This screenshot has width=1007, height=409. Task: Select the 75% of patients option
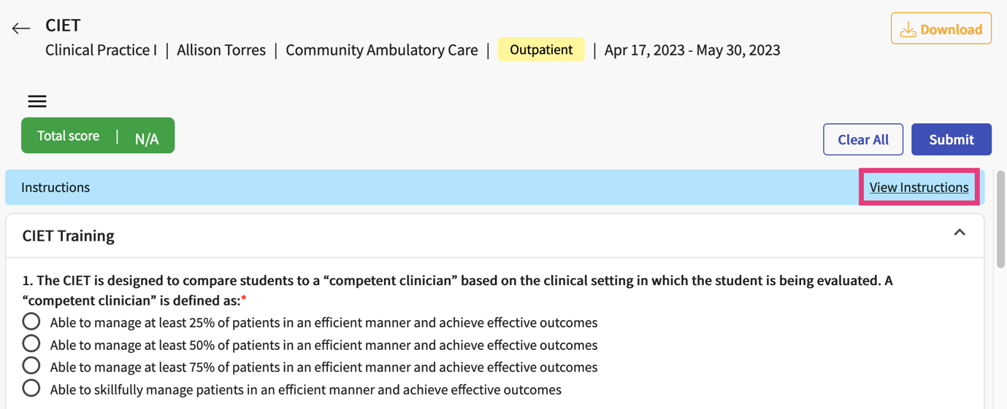31,365
